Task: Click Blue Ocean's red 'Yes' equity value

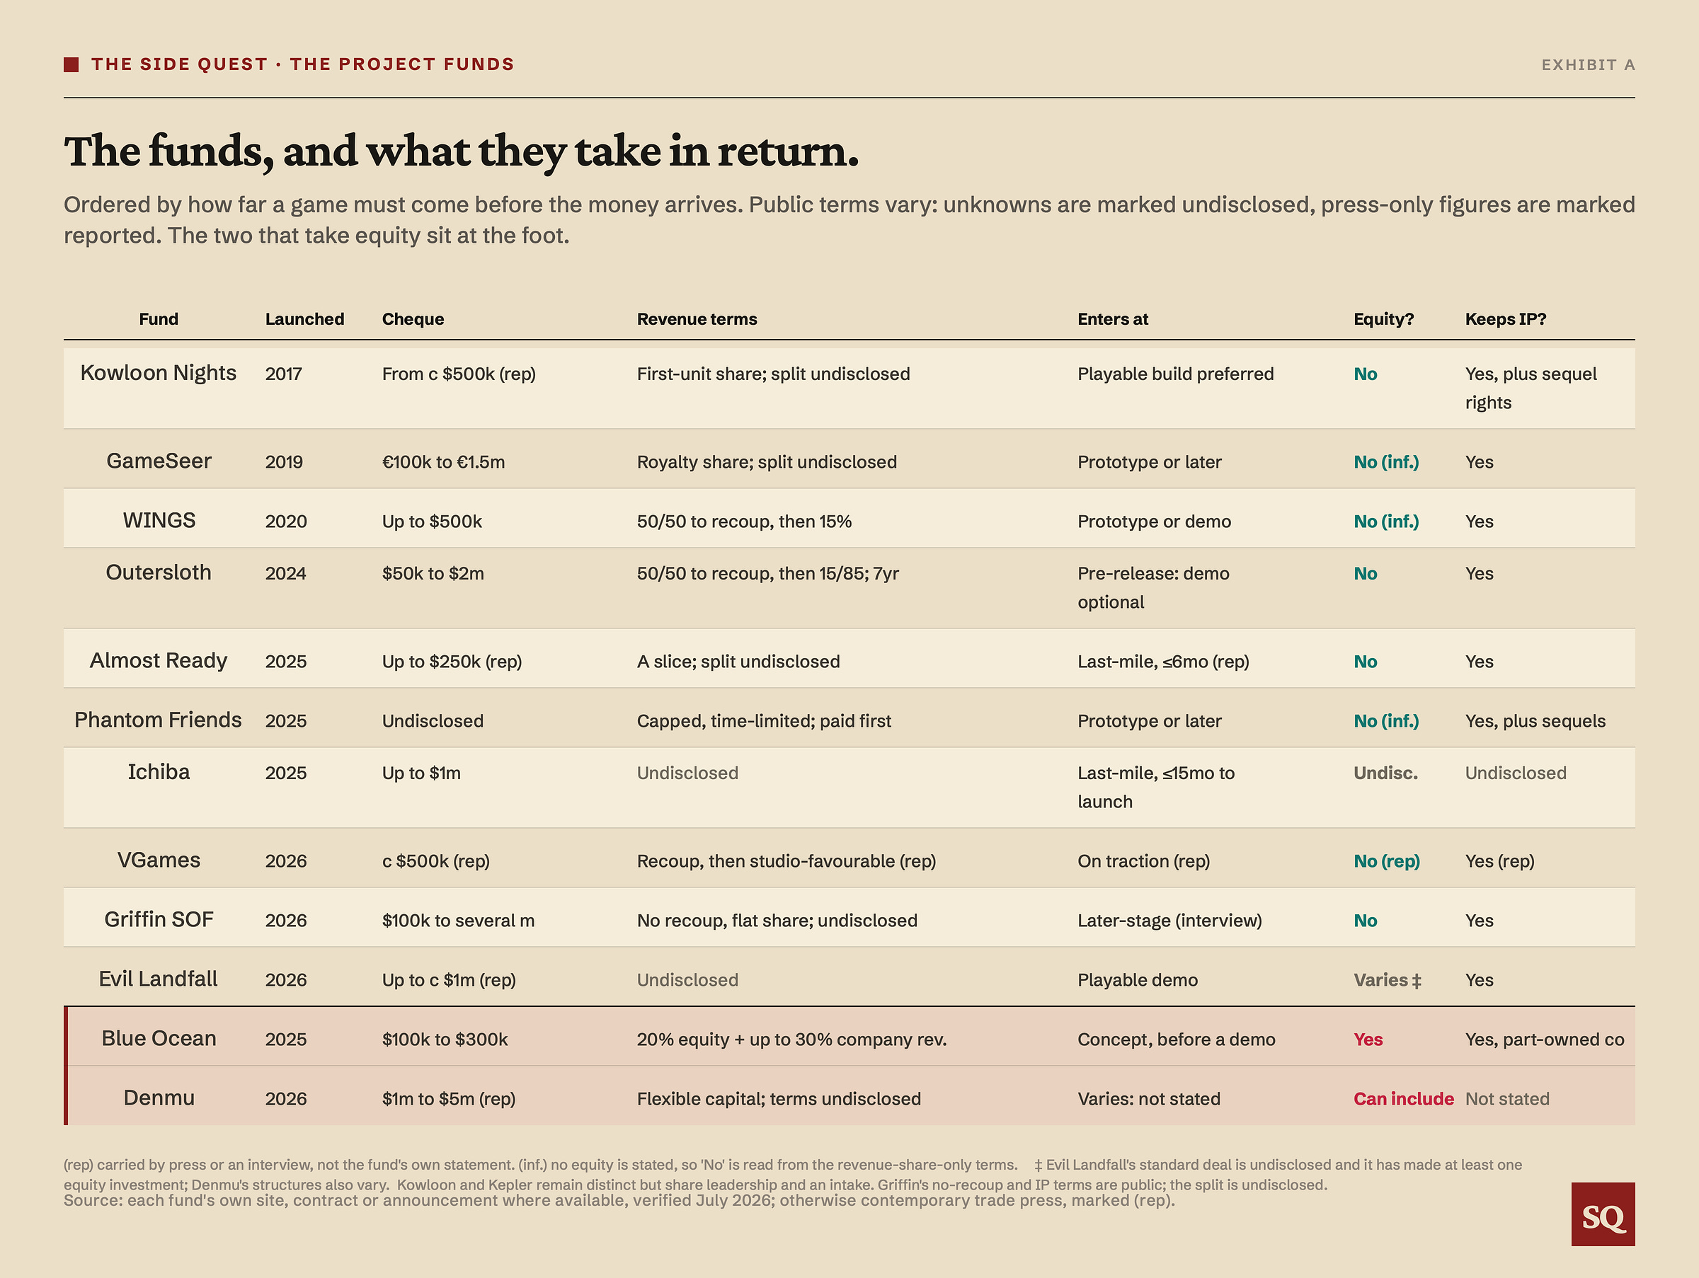Action: click(1368, 1040)
